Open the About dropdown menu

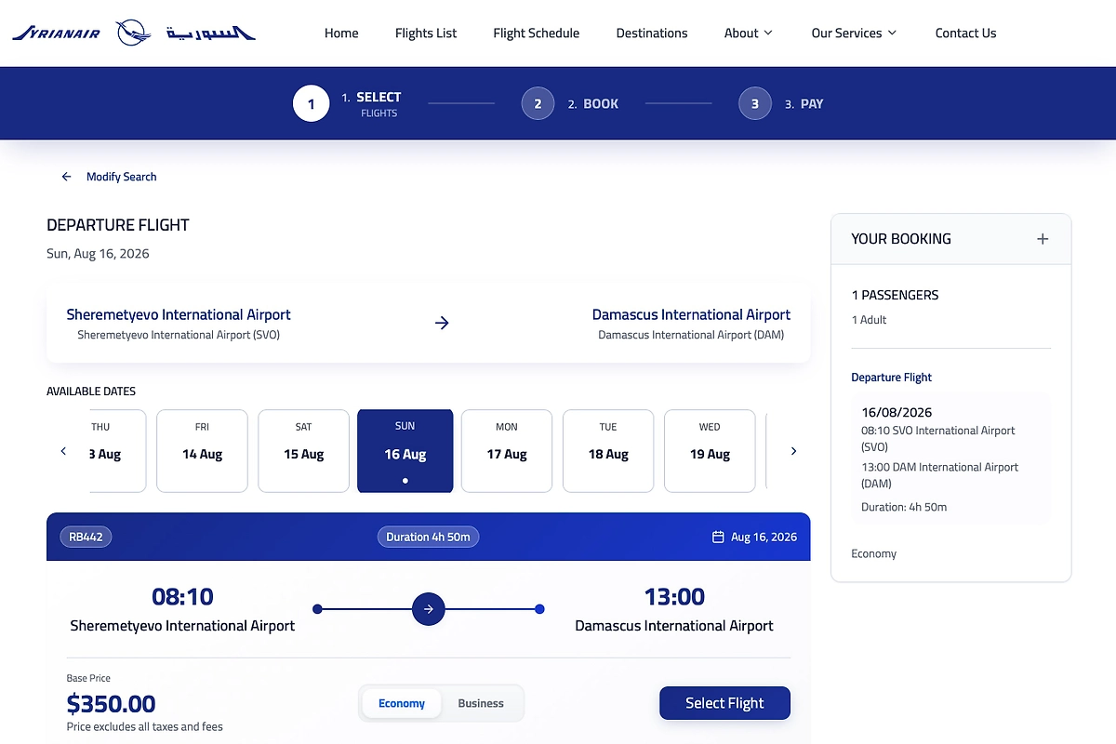pos(749,33)
